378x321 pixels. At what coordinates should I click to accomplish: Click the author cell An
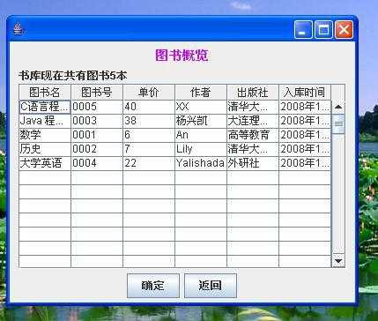pos(201,135)
